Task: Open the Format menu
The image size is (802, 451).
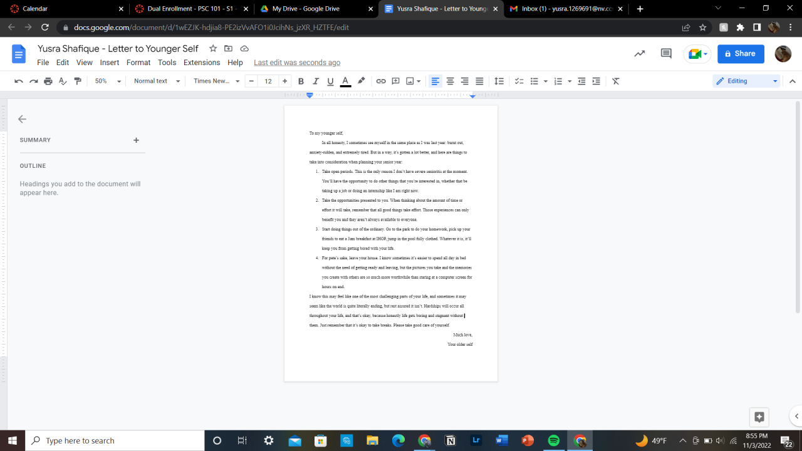Action: 138,63
